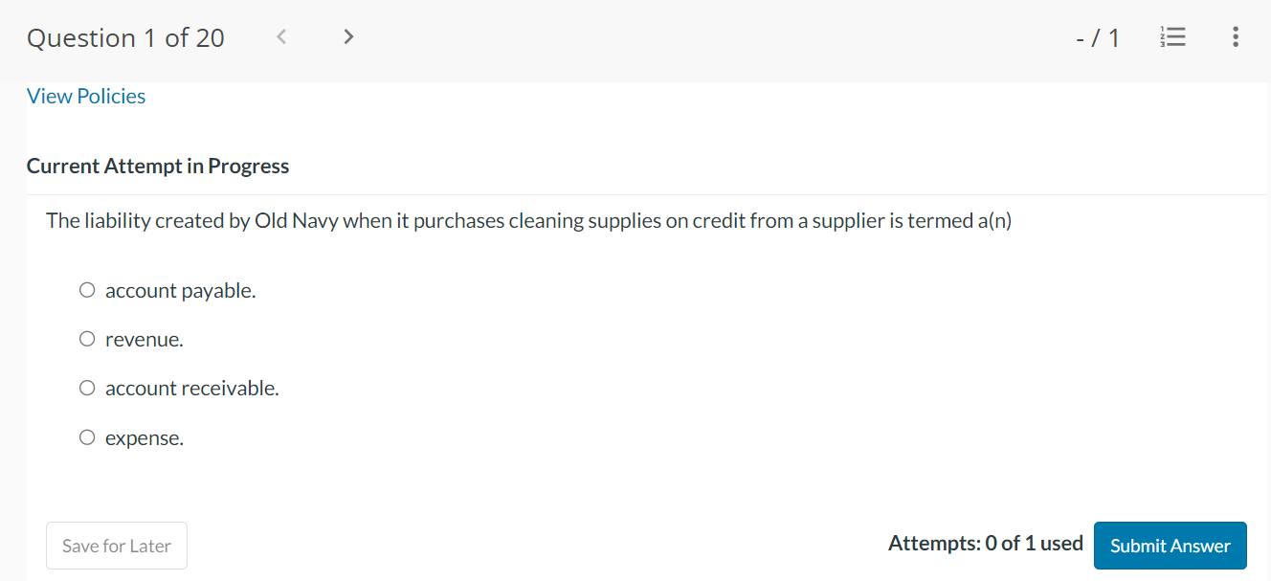Reveal additional options via the vertical dots
This screenshot has height=581, width=1271.
click(x=1236, y=36)
